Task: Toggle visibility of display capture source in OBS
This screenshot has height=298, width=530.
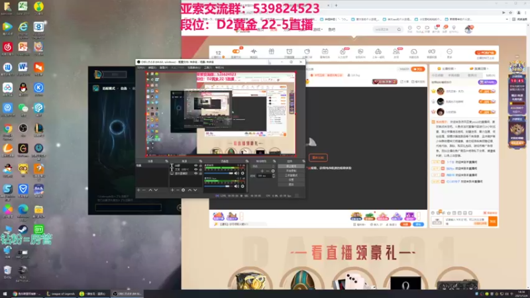Action: [195, 174]
